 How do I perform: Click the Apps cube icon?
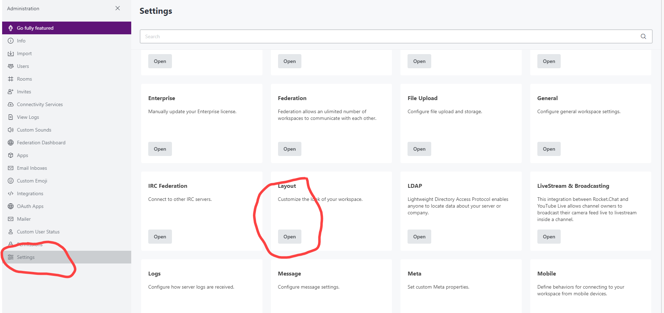tap(11, 155)
